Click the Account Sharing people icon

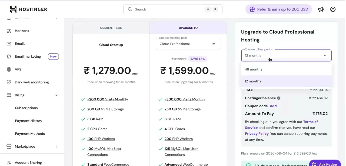click(9, 162)
